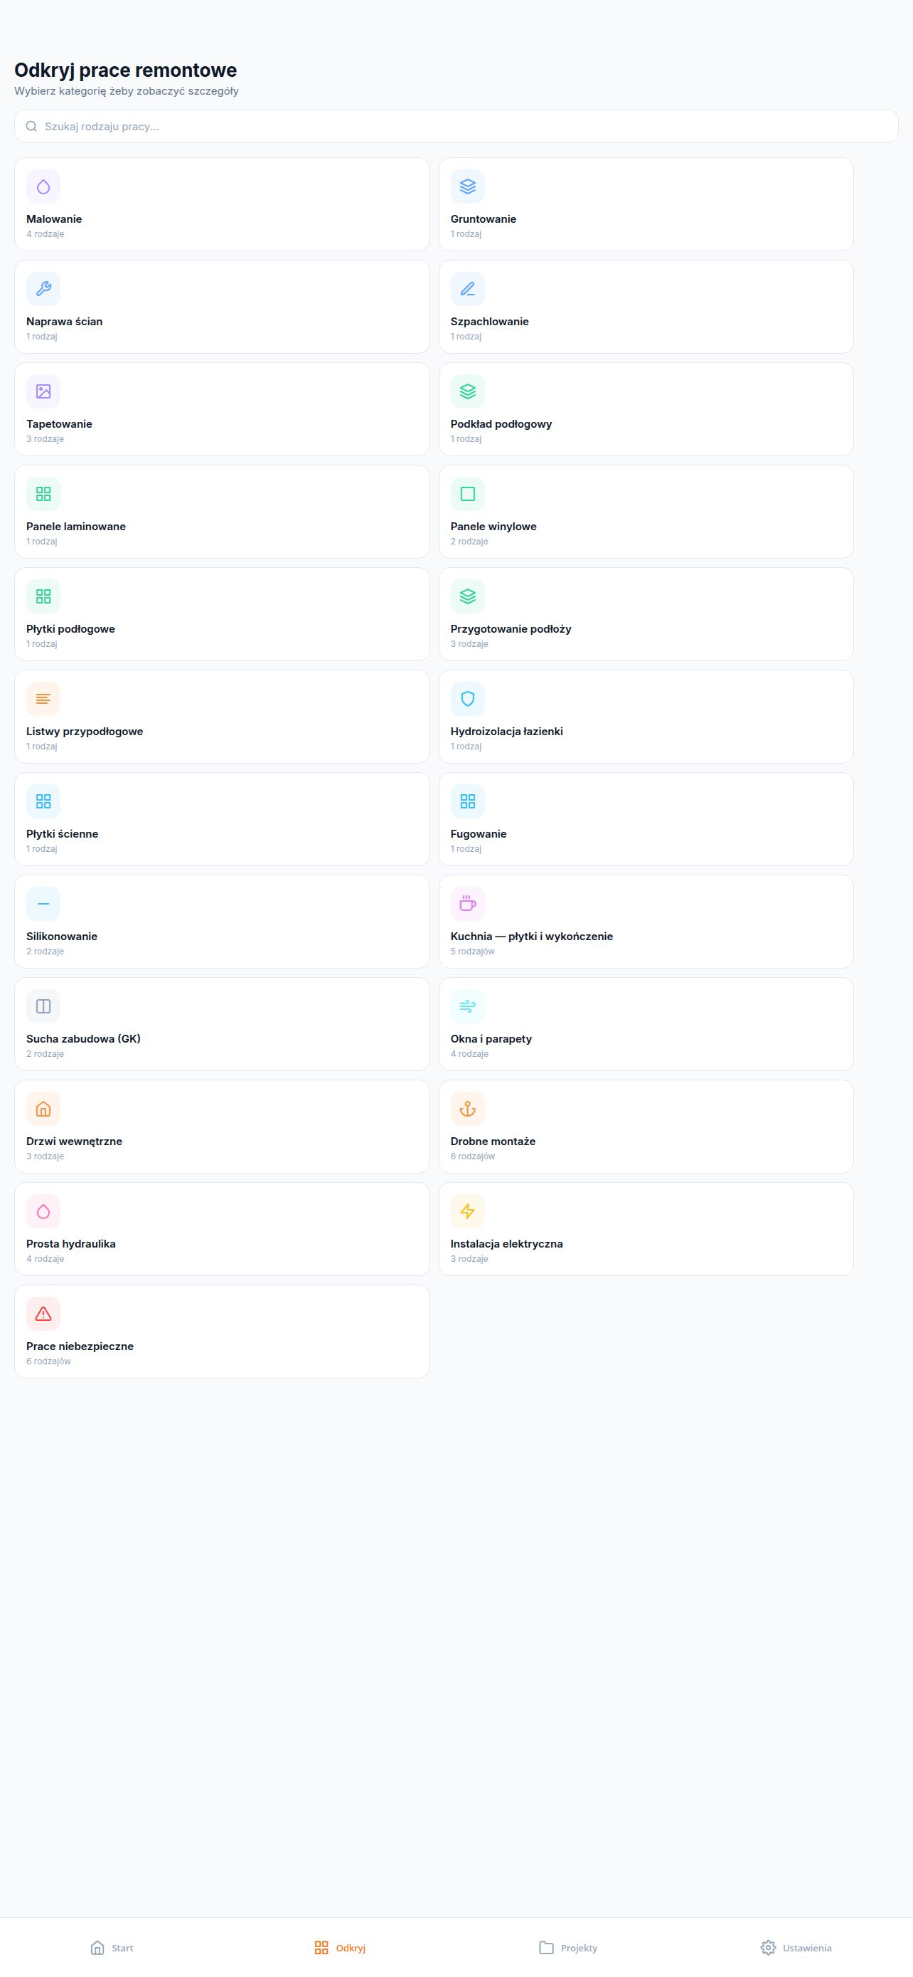Click the Przygotowanie podłoży layers icon
This screenshot has width=913, height=1977.
pyautogui.click(x=468, y=596)
